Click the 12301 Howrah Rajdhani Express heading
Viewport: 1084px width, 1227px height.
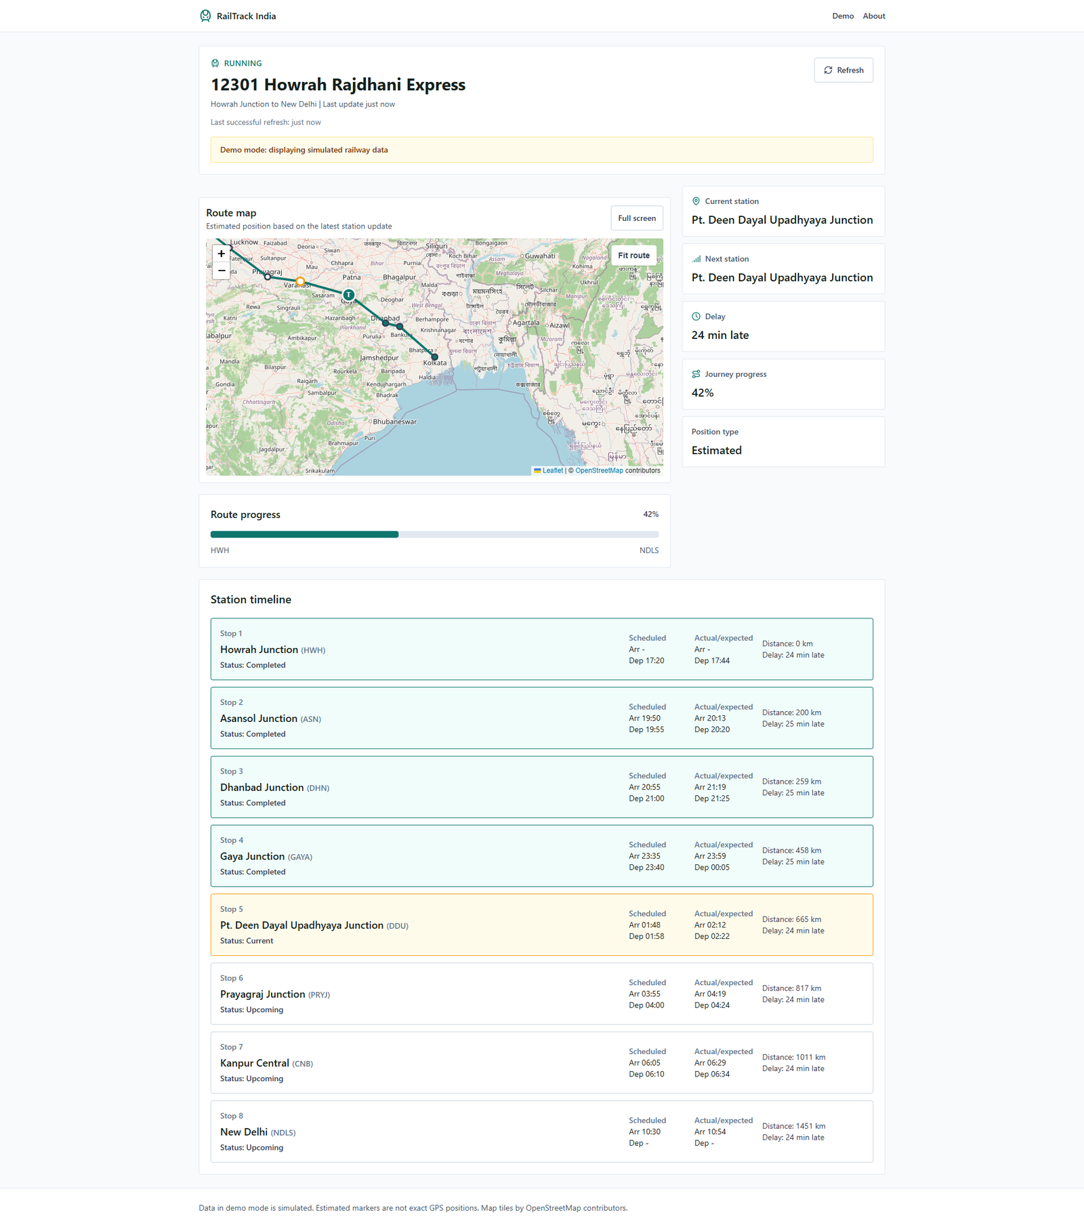click(338, 85)
